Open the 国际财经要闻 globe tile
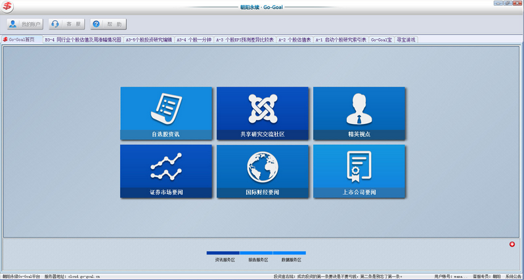This screenshot has width=524, height=280. click(x=262, y=171)
